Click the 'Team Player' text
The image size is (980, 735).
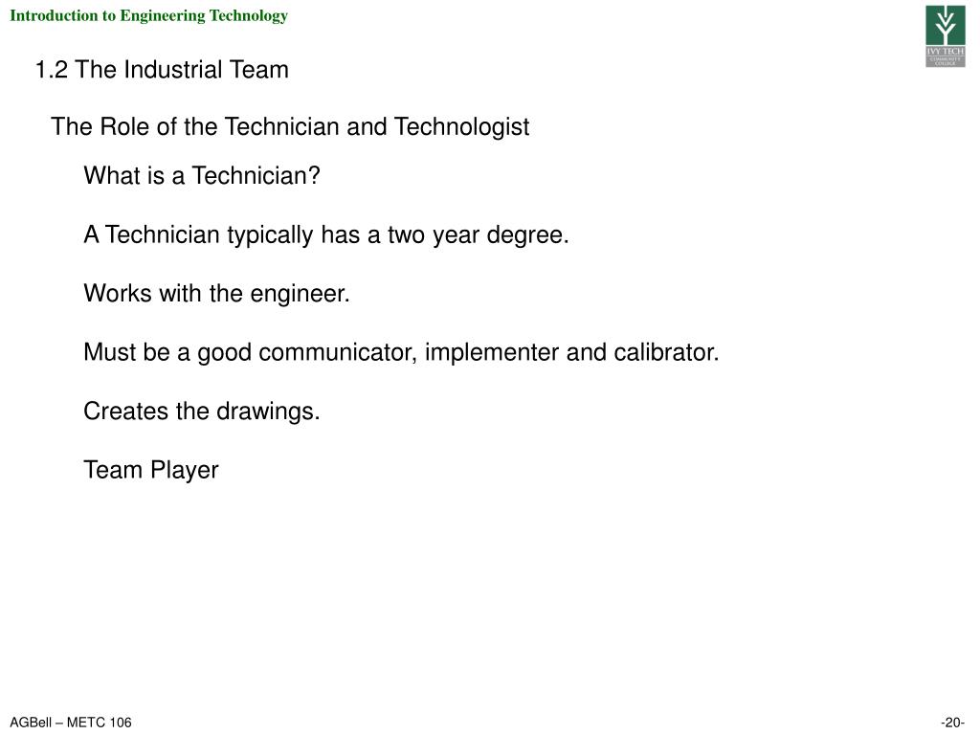point(151,470)
